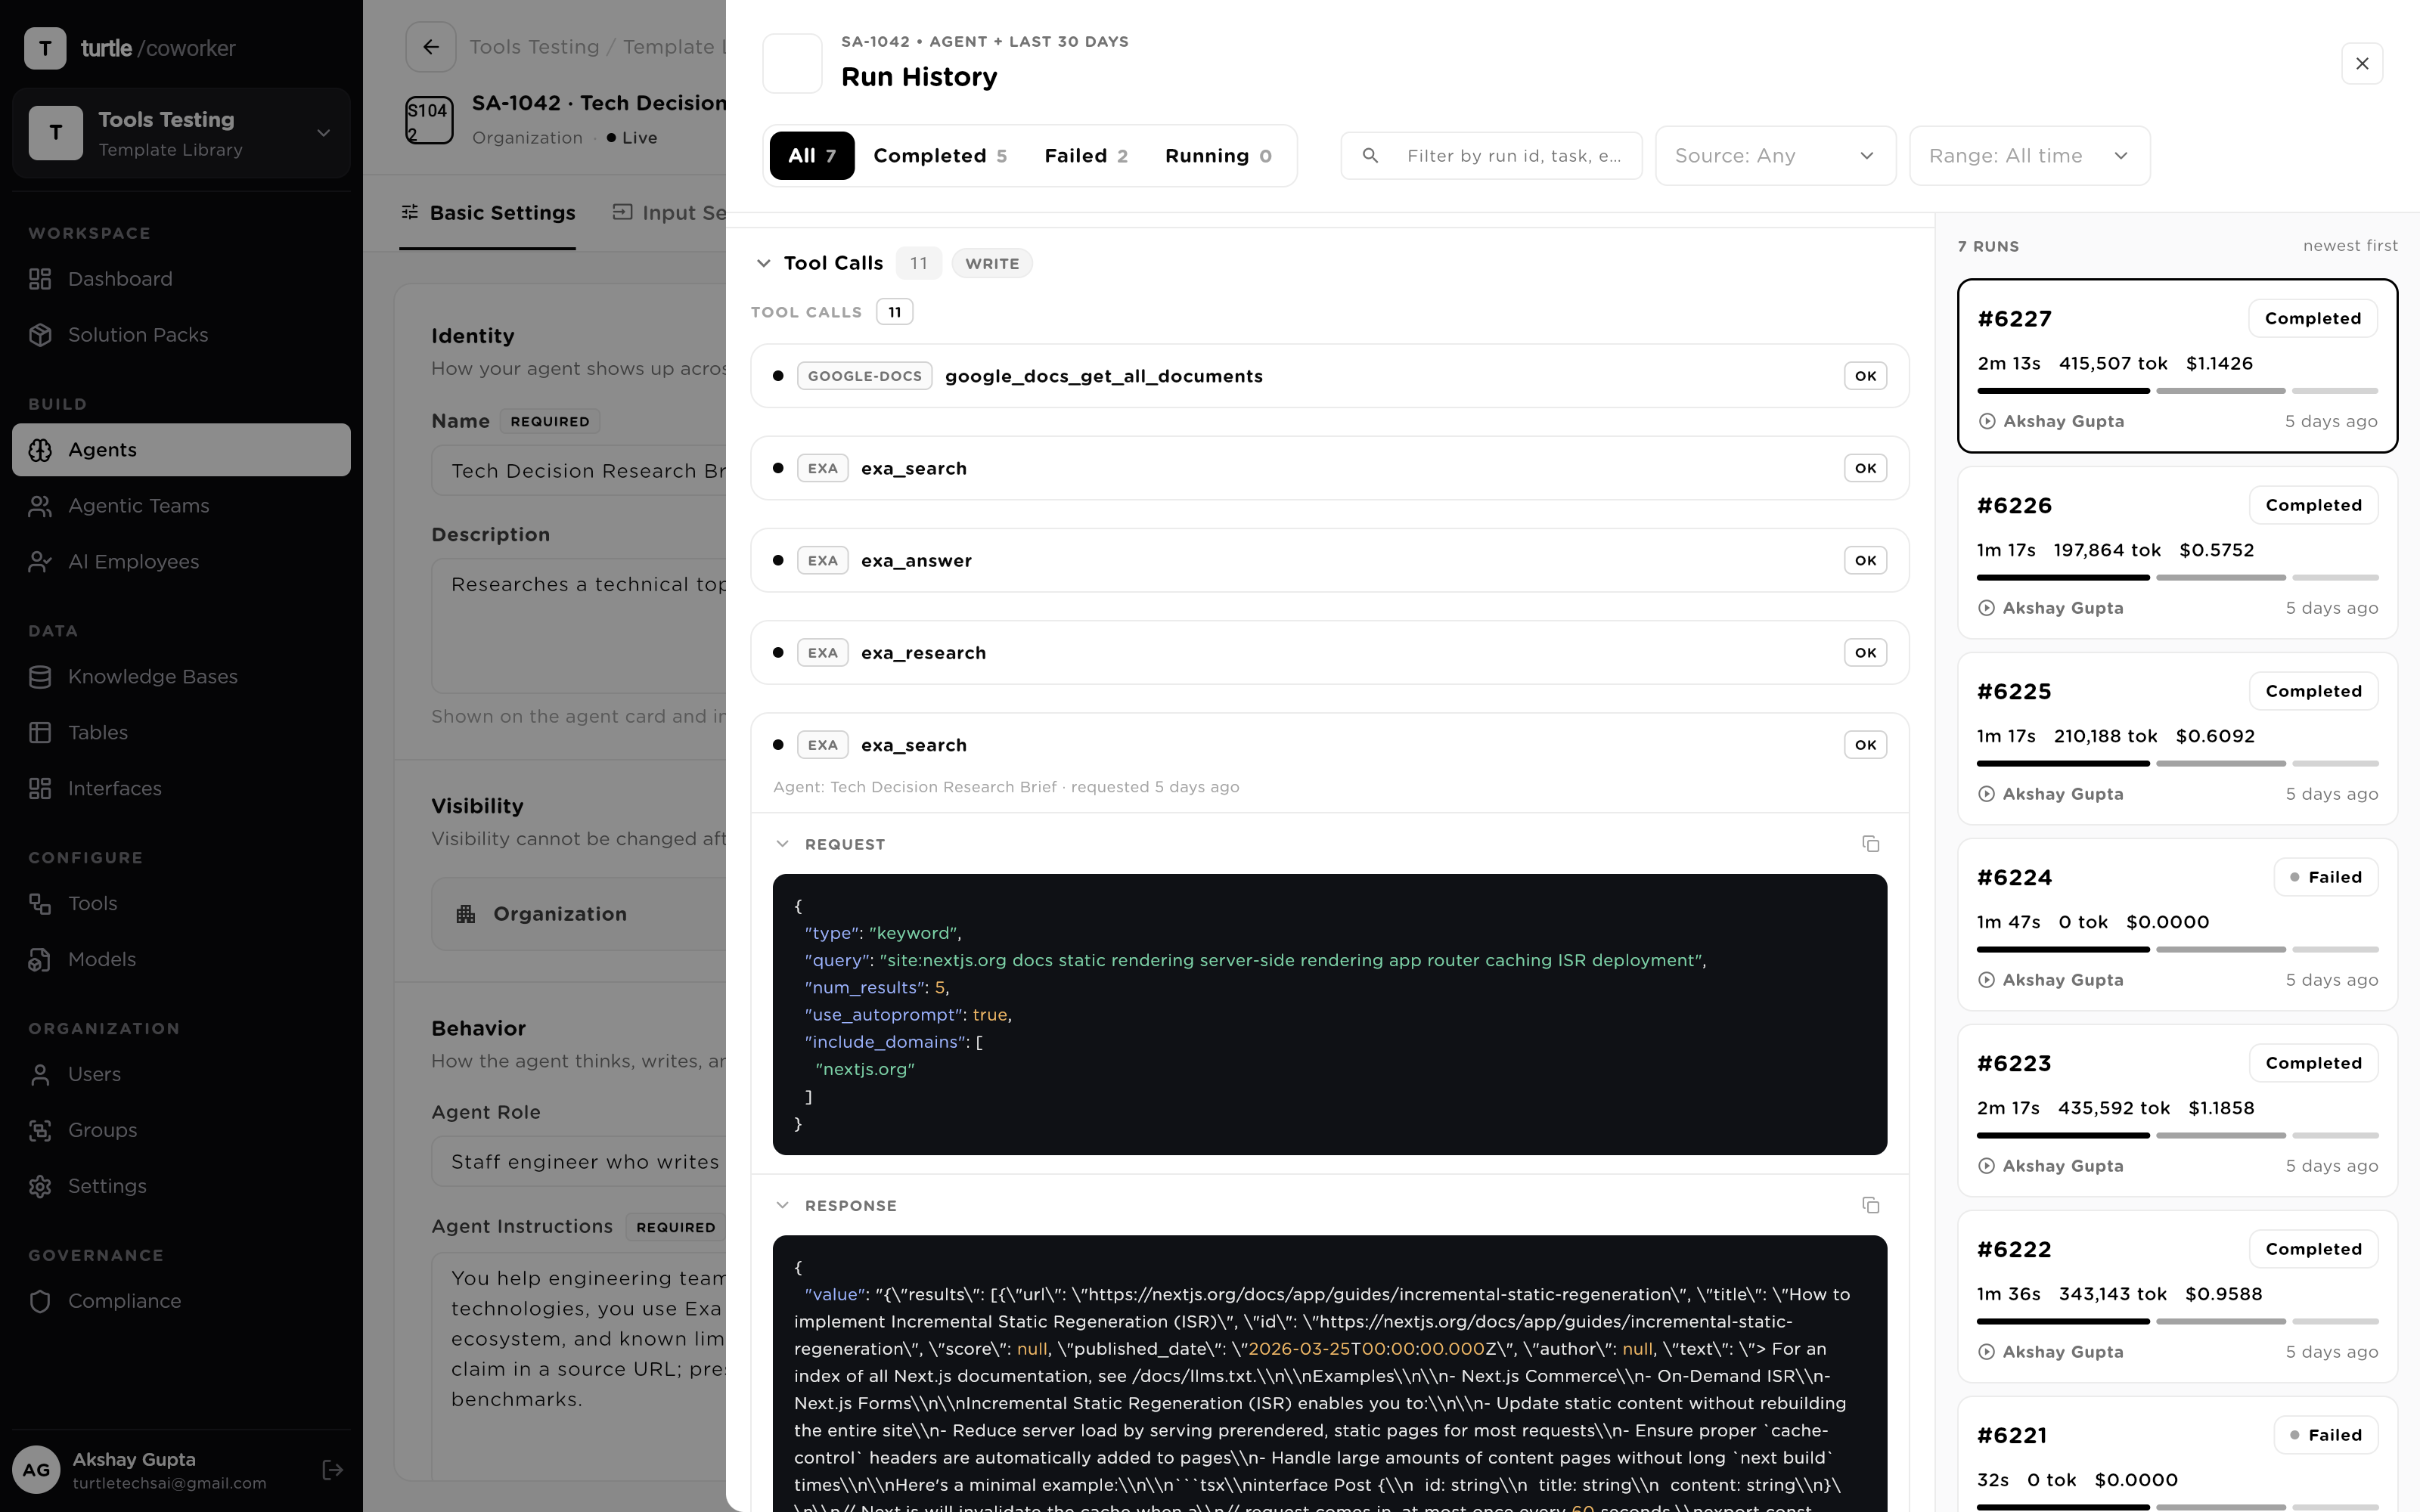Screen dimensions: 2420x1512
Task: Click the progress bar on run #6222
Action: tap(2177, 1321)
